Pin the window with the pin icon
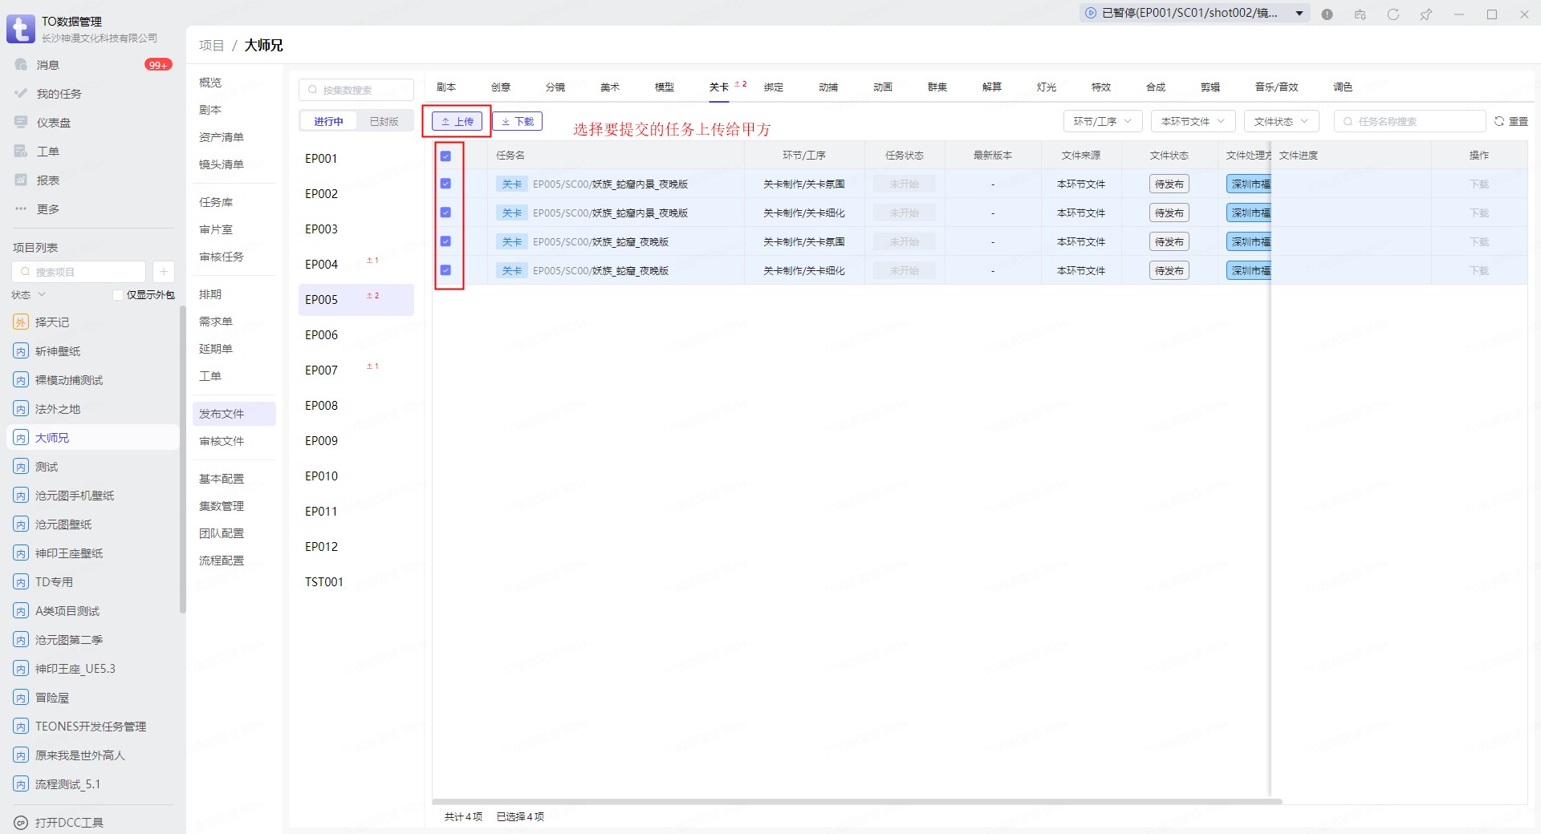The height and width of the screenshot is (834, 1541). [x=1426, y=14]
